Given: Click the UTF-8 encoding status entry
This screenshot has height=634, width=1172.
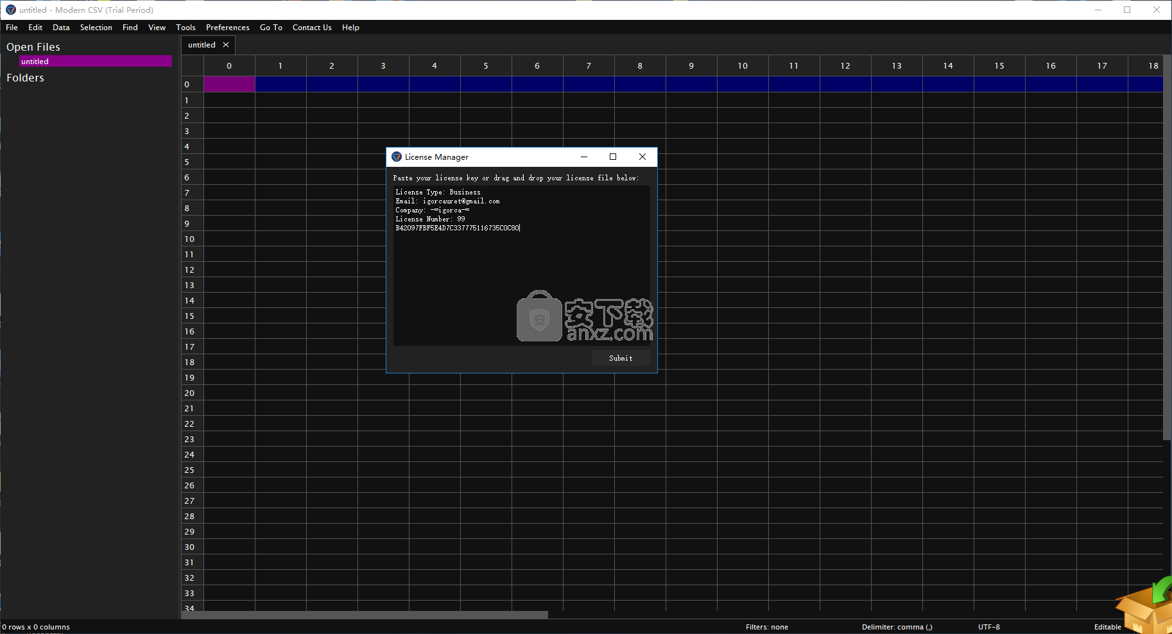Looking at the screenshot, I should pos(988,627).
